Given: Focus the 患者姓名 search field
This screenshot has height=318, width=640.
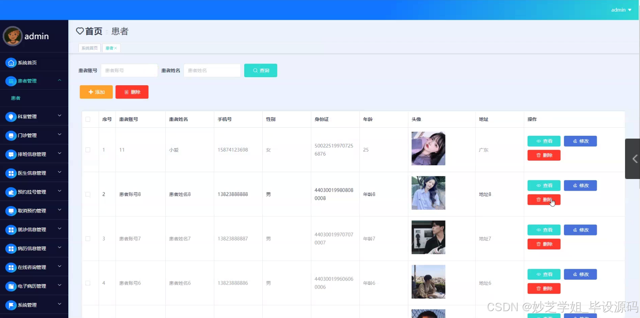Looking at the screenshot, I should click(212, 70).
